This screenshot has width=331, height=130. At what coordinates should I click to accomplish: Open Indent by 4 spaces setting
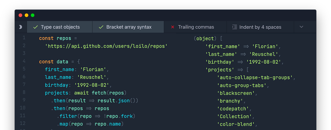[x=260, y=27]
